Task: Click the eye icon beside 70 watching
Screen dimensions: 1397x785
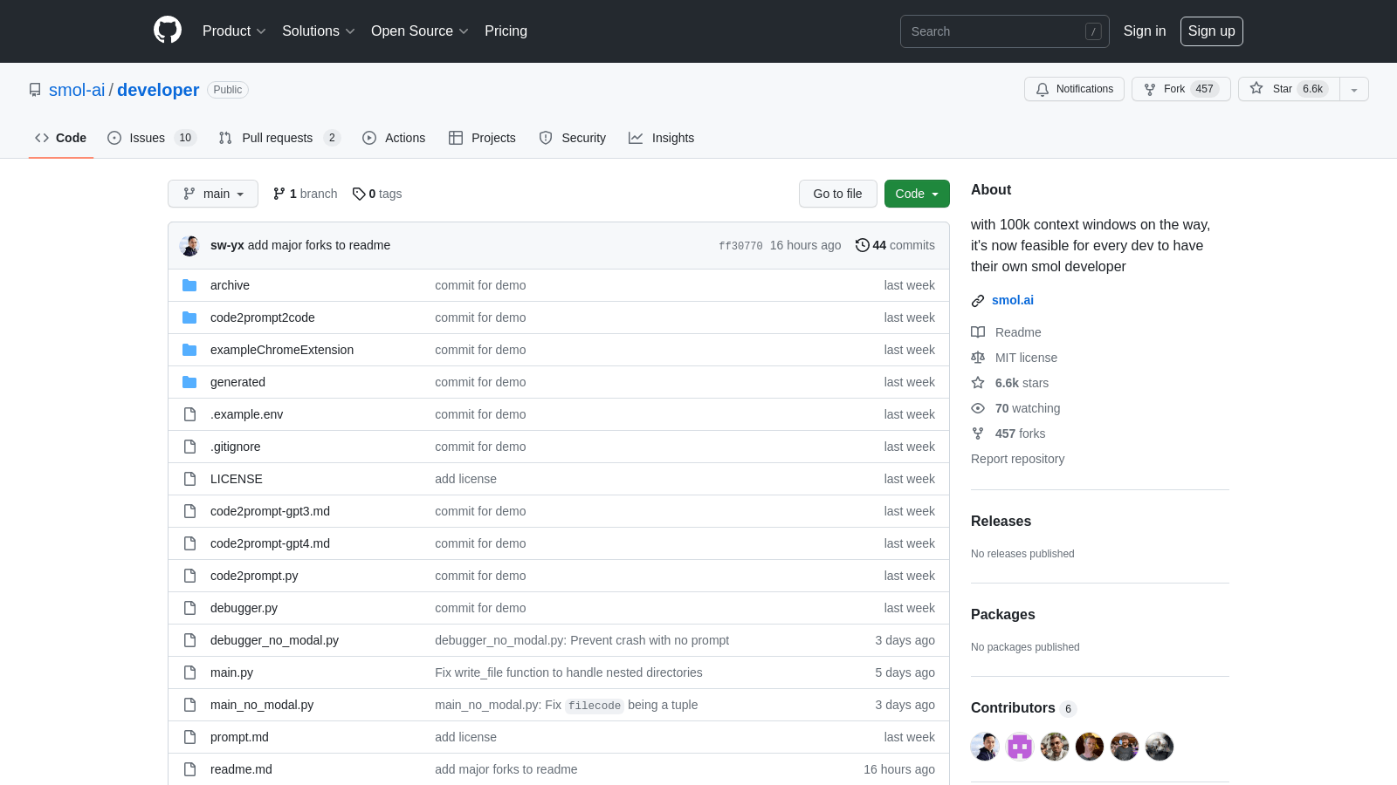Action: (978, 408)
